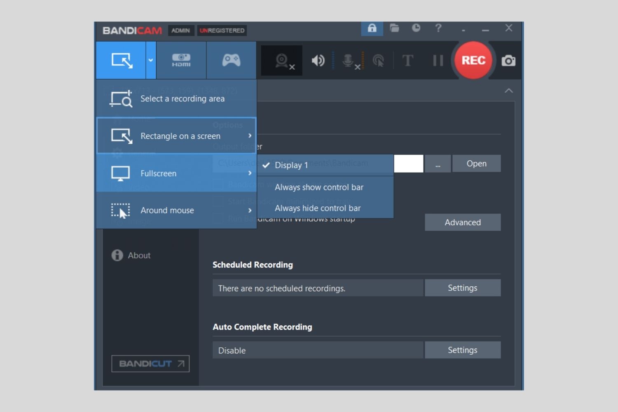
Task: Click the UNREGISTERED badge
Action: 222,30
